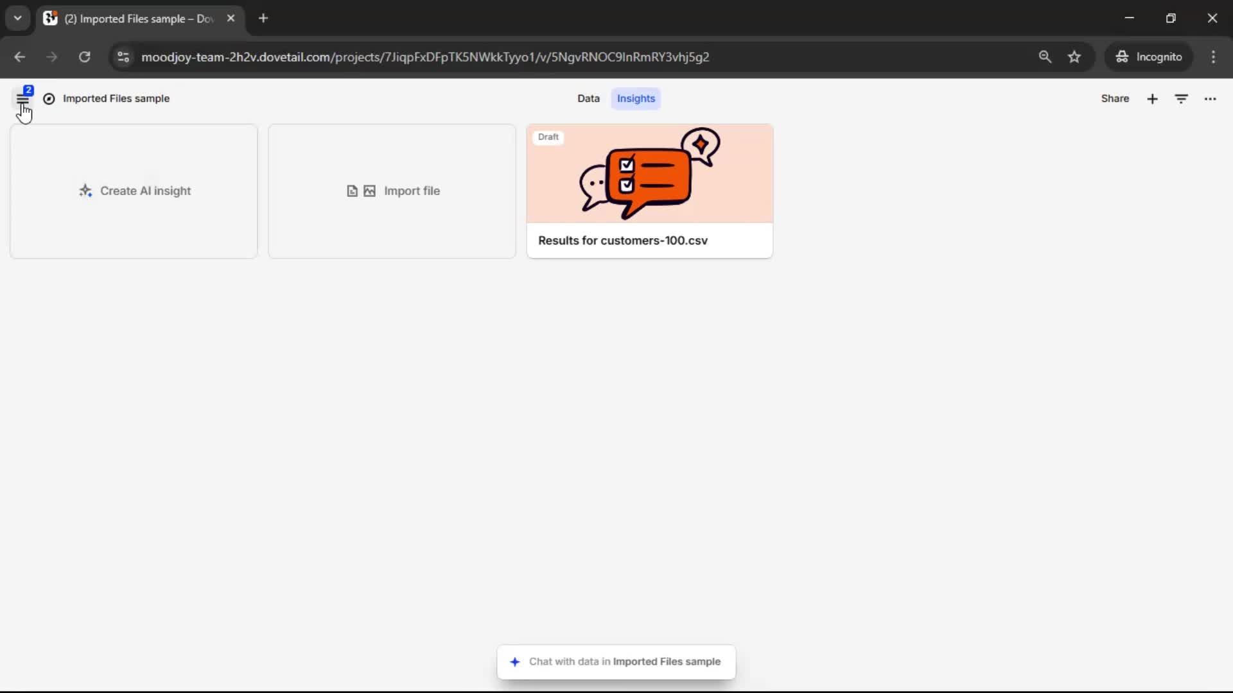Click the sparkle icon in Create AI insight
Image resolution: width=1233 pixels, height=693 pixels.
pos(85,191)
